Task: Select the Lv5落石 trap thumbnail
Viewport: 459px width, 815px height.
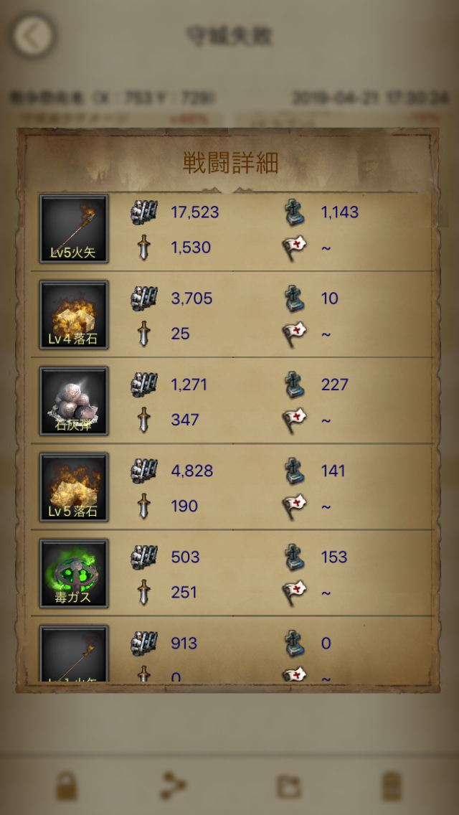Action: pyautogui.click(x=74, y=488)
